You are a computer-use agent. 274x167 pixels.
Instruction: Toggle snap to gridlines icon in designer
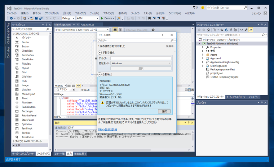(x=74, y=86)
